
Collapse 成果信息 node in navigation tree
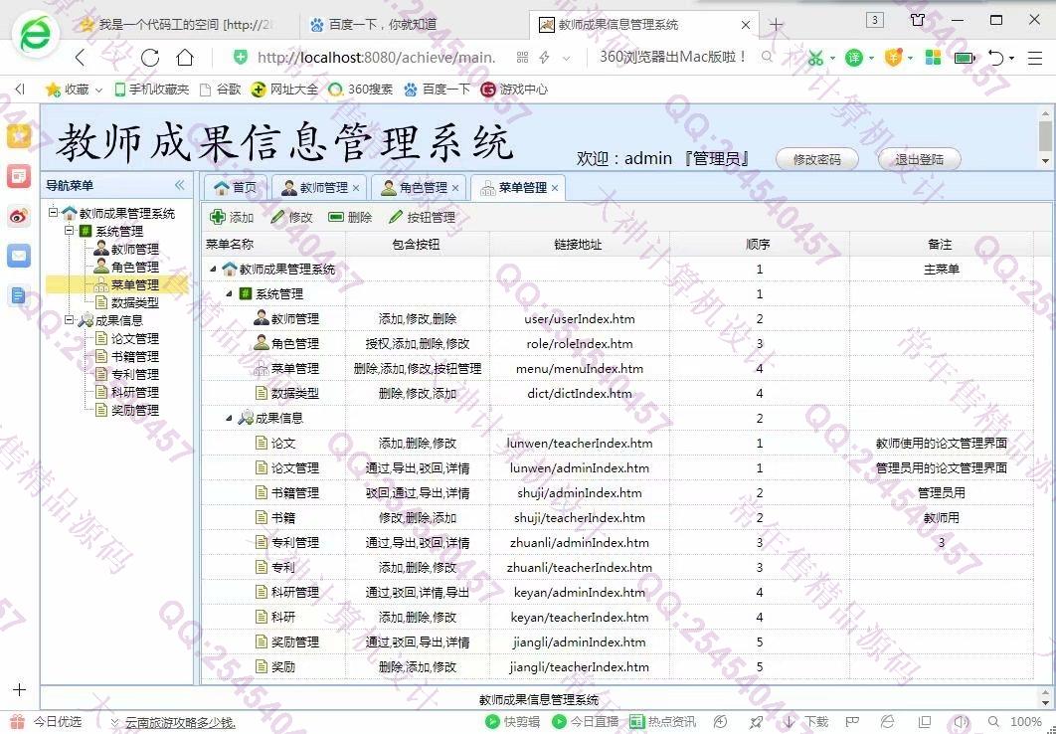point(69,320)
